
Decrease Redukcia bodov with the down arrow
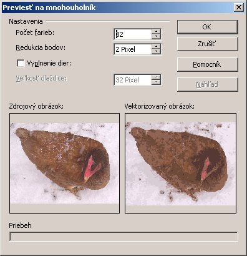[x=156, y=52]
